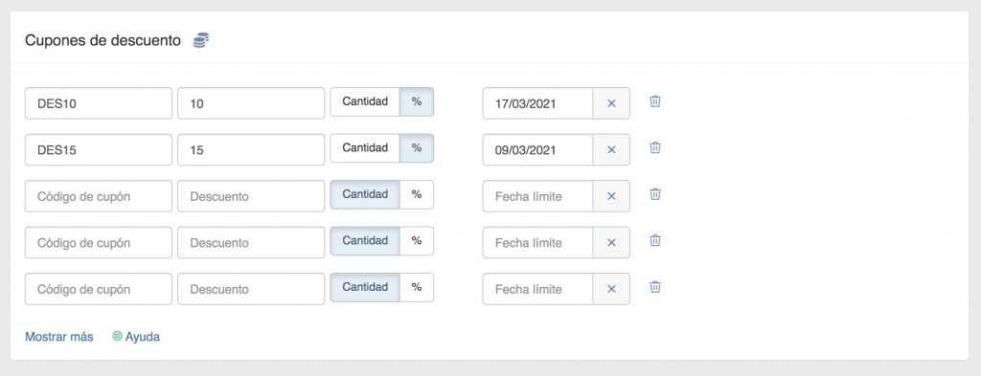Switch DES10 coupon to Cantidad
This screenshot has height=376, width=981.
point(365,101)
